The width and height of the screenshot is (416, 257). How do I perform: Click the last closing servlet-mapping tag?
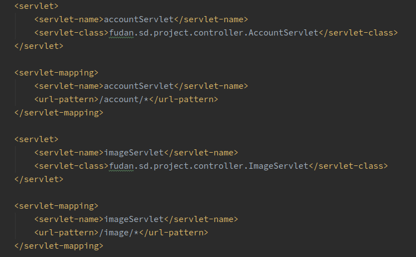click(59, 246)
